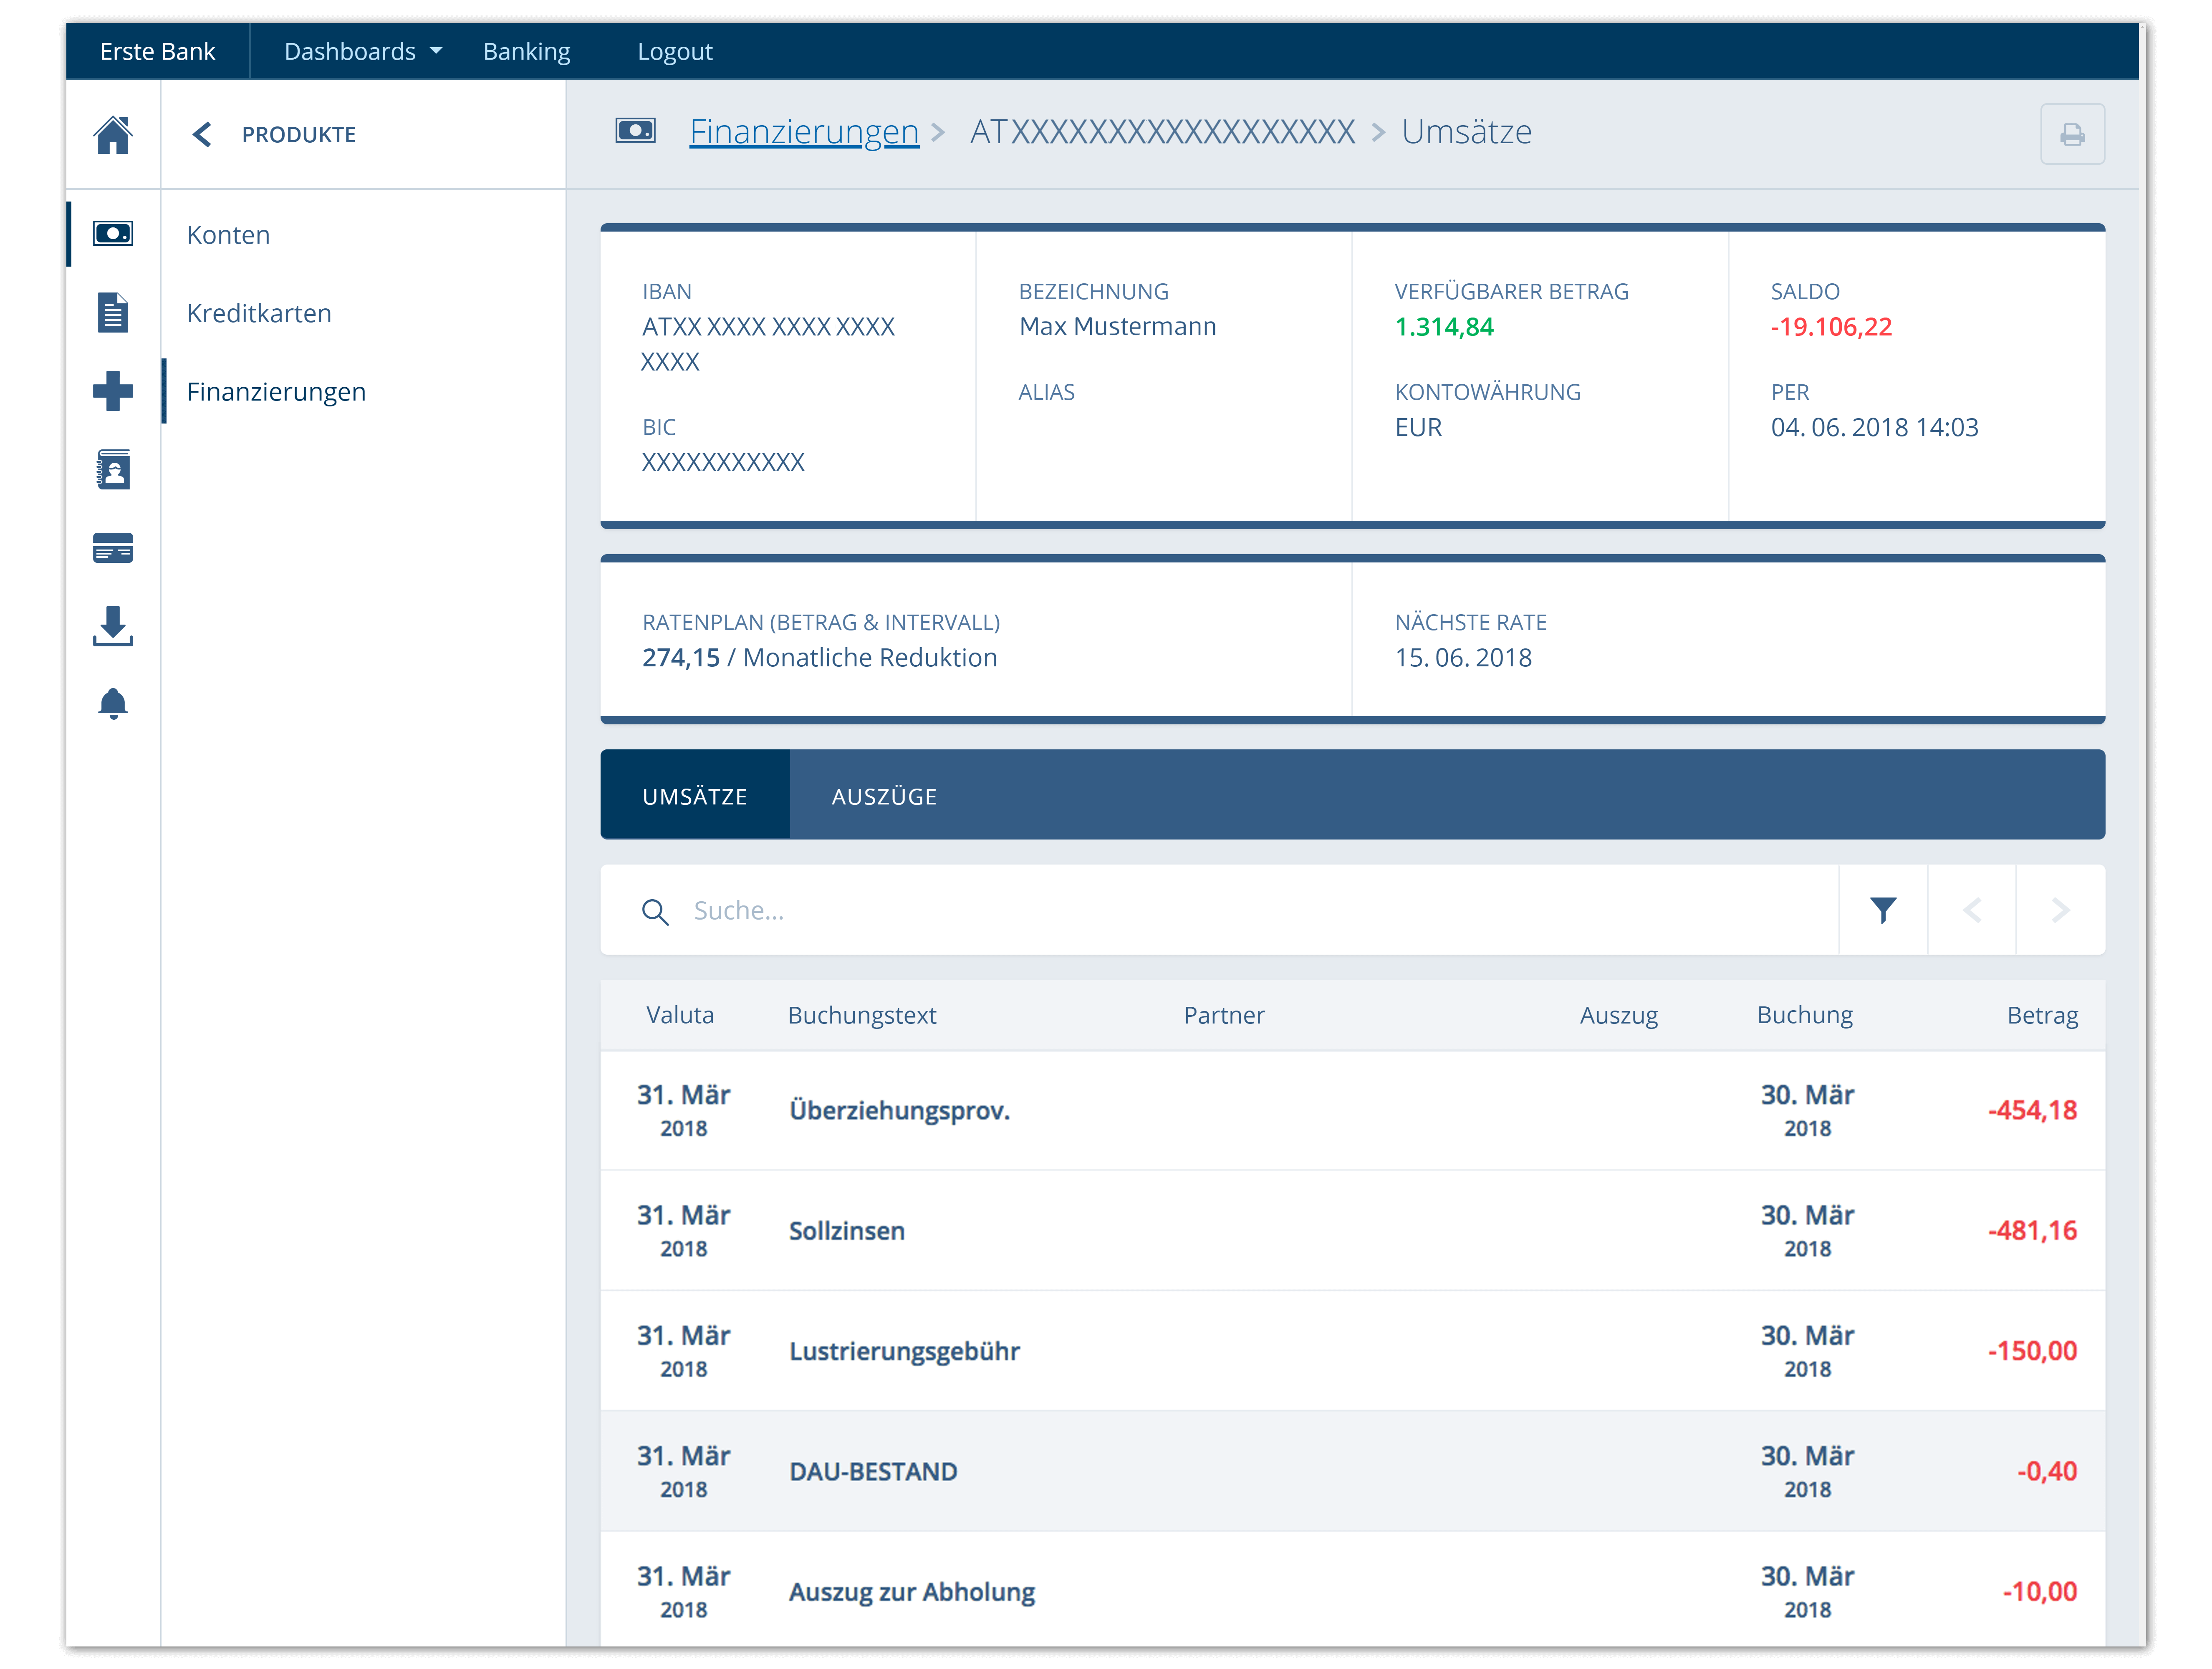Click the next rate date 15. 06. 2018

1463,657
